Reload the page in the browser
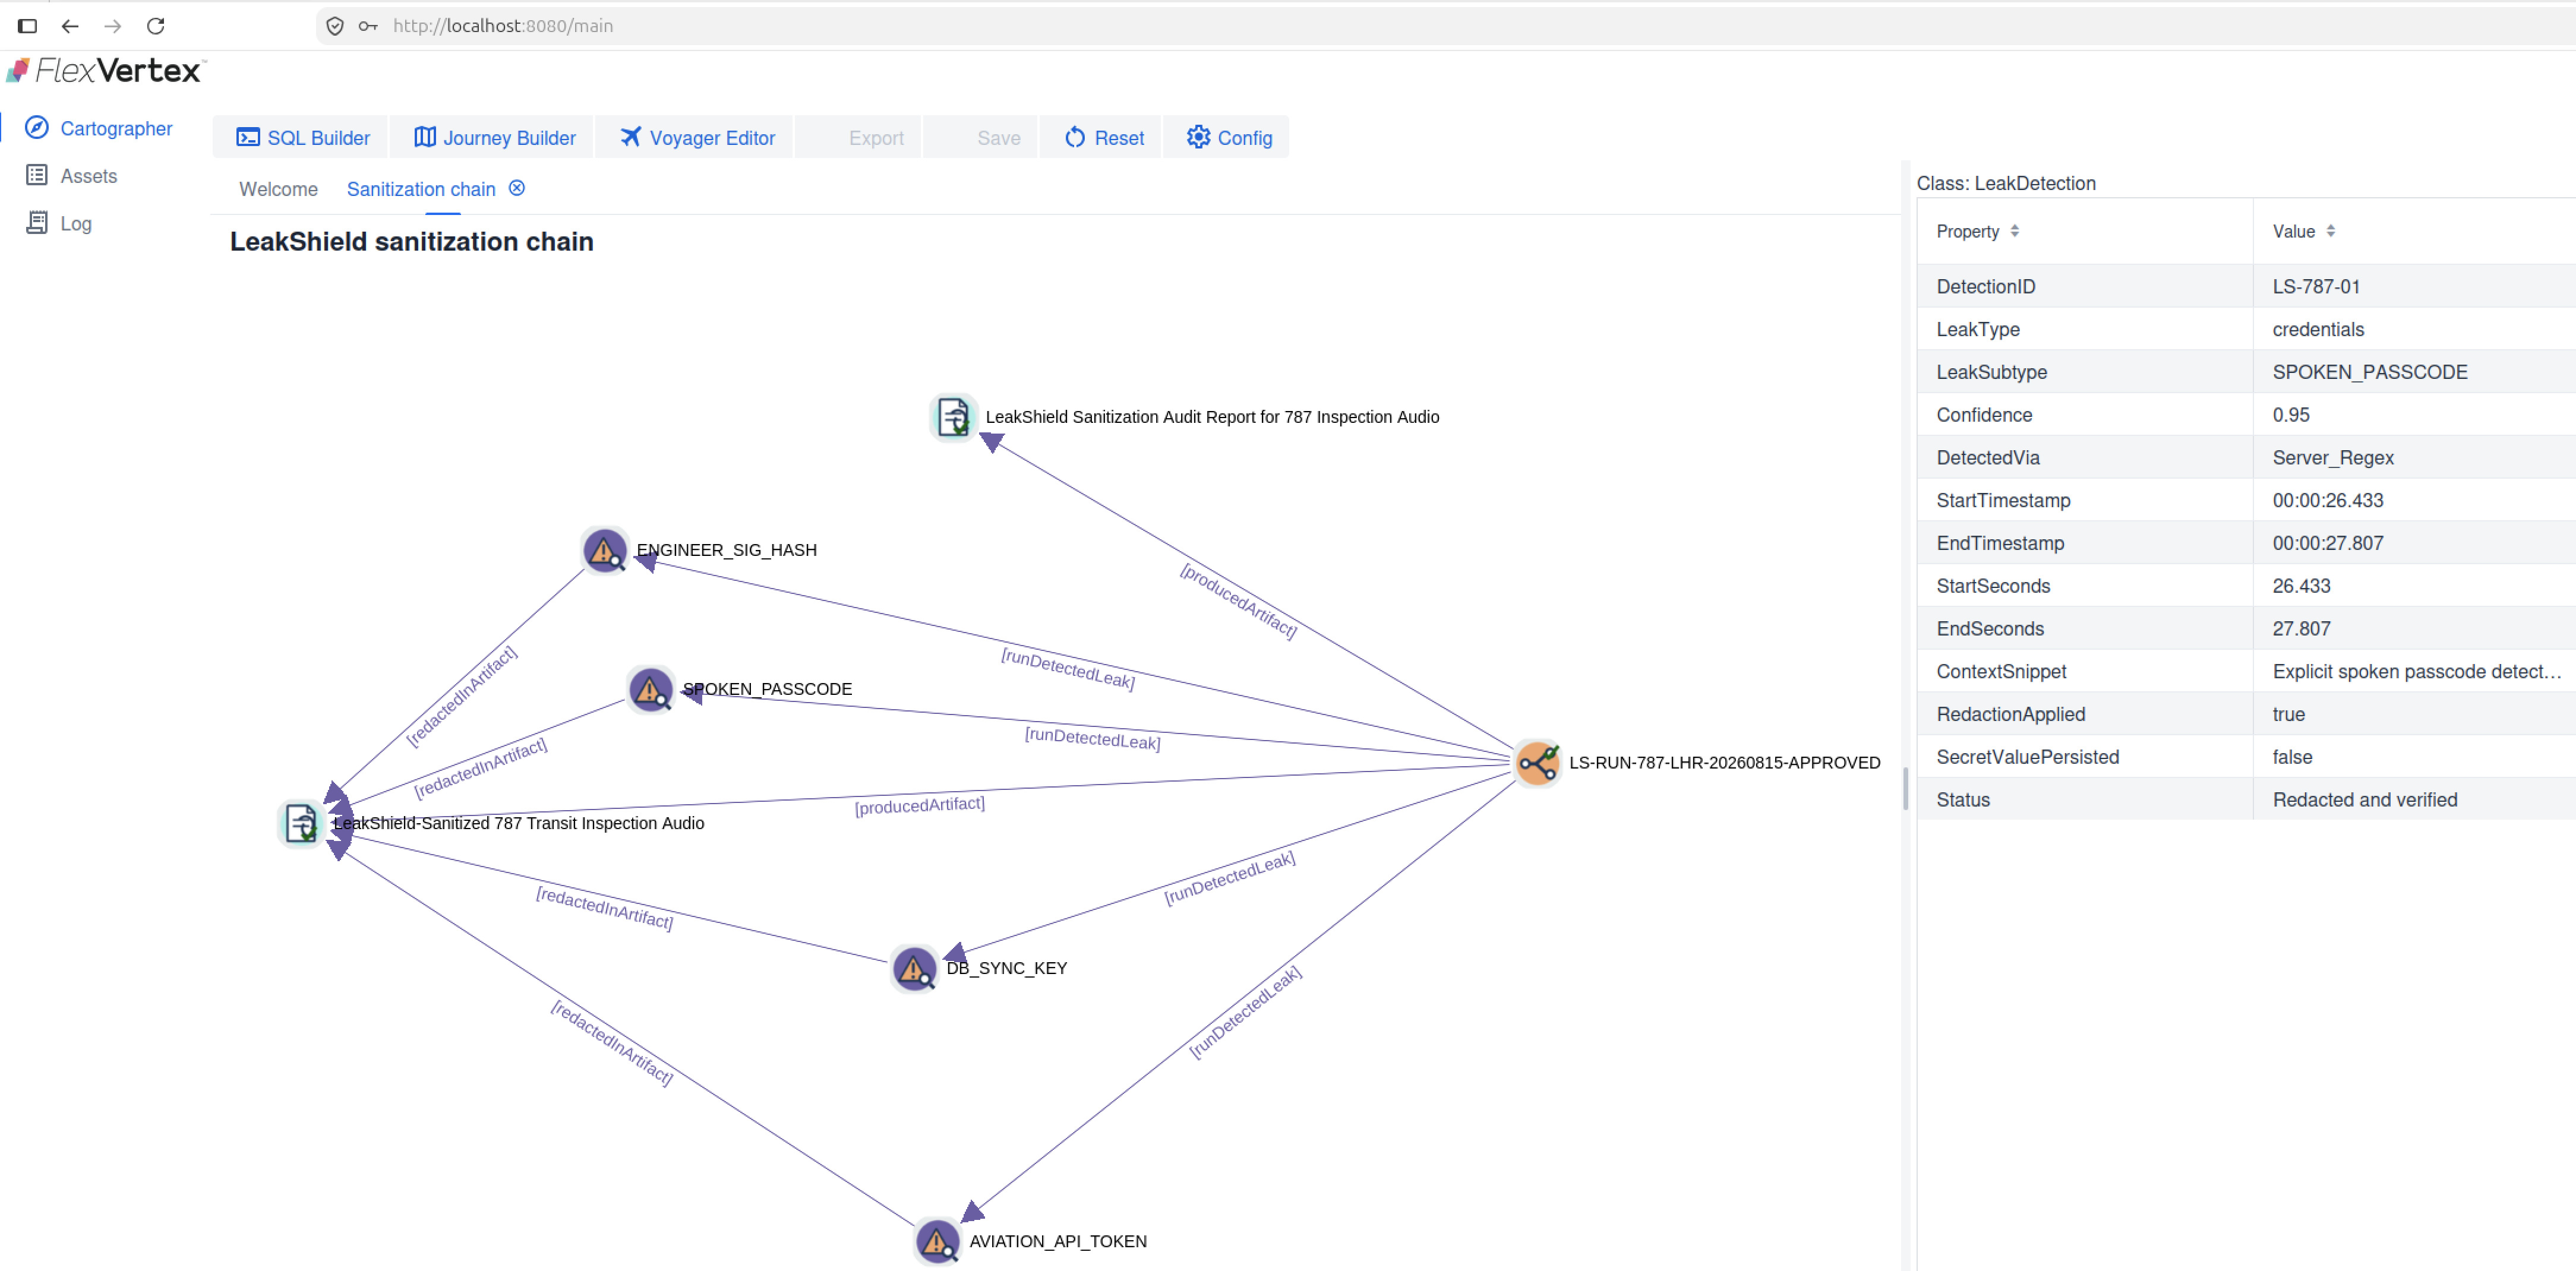2576x1271 pixels. click(155, 26)
